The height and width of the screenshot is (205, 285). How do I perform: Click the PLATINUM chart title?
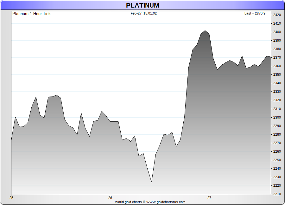(x=142, y=5)
